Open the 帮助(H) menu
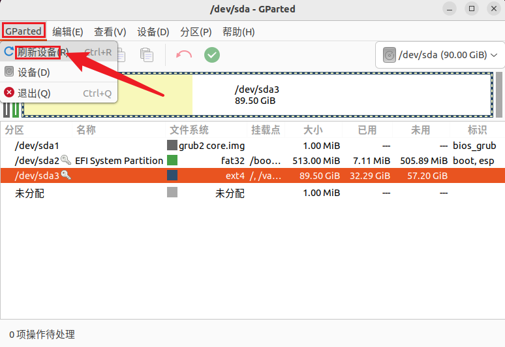The height and width of the screenshot is (347, 505). coord(238,32)
